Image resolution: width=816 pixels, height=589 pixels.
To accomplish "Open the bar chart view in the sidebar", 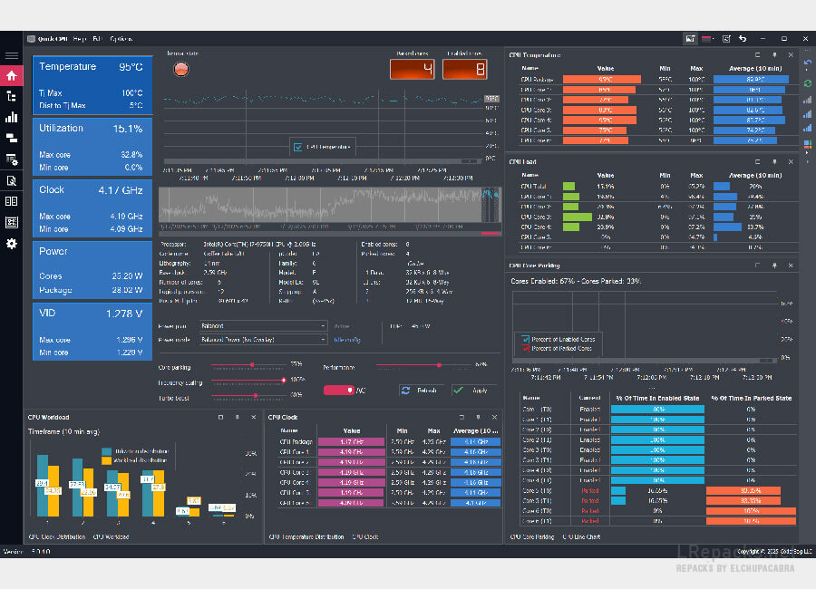I will tap(11, 117).
